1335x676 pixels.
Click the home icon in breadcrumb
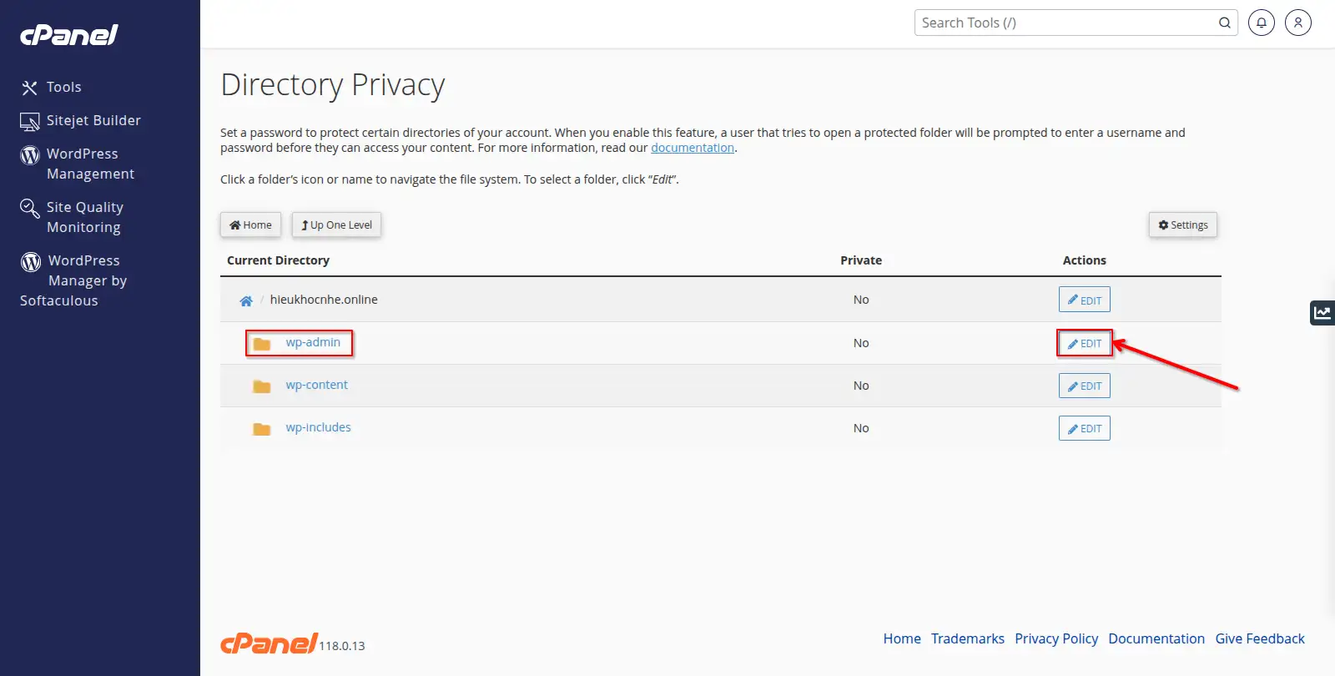pos(246,300)
